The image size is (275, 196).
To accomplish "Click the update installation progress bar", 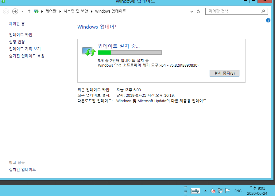I will click(x=130, y=53).
